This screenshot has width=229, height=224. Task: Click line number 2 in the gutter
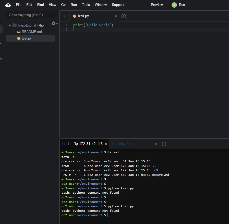(x=66, y=30)
